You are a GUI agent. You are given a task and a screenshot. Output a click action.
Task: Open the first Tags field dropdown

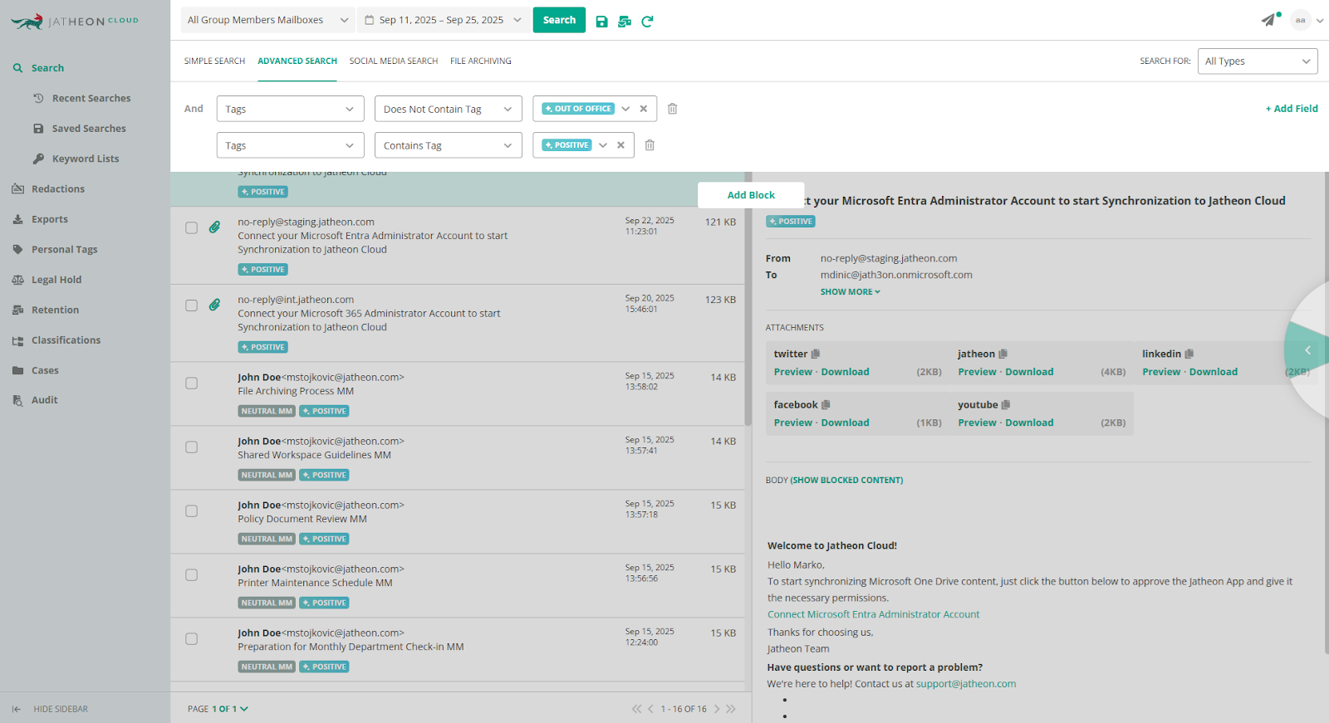pos(290,109)
